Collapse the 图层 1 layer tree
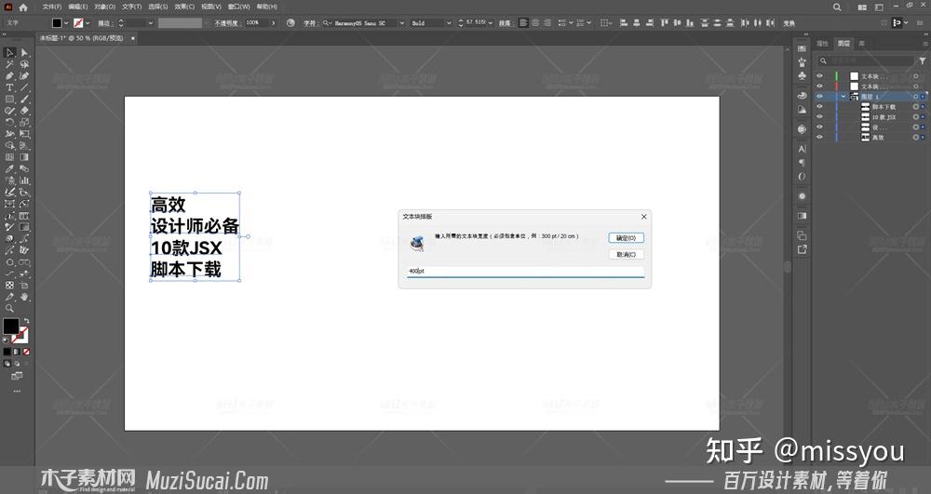This screenshot has height=494, width=931. click(843, 97)
